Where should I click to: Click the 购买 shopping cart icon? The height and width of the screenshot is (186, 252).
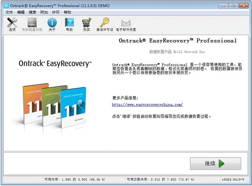87,24
